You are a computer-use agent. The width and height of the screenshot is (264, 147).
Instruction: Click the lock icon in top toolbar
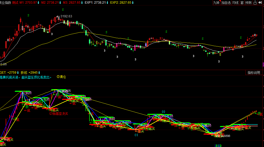(x=255, y=3)
